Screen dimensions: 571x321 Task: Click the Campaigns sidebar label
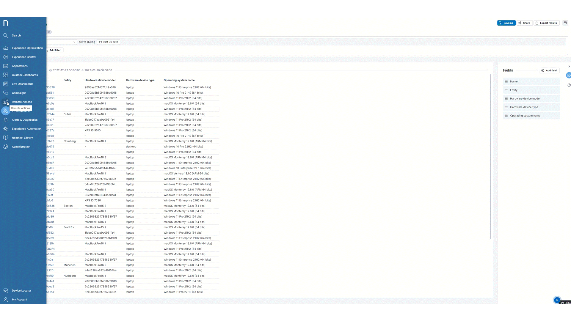[x=19, y=93]
